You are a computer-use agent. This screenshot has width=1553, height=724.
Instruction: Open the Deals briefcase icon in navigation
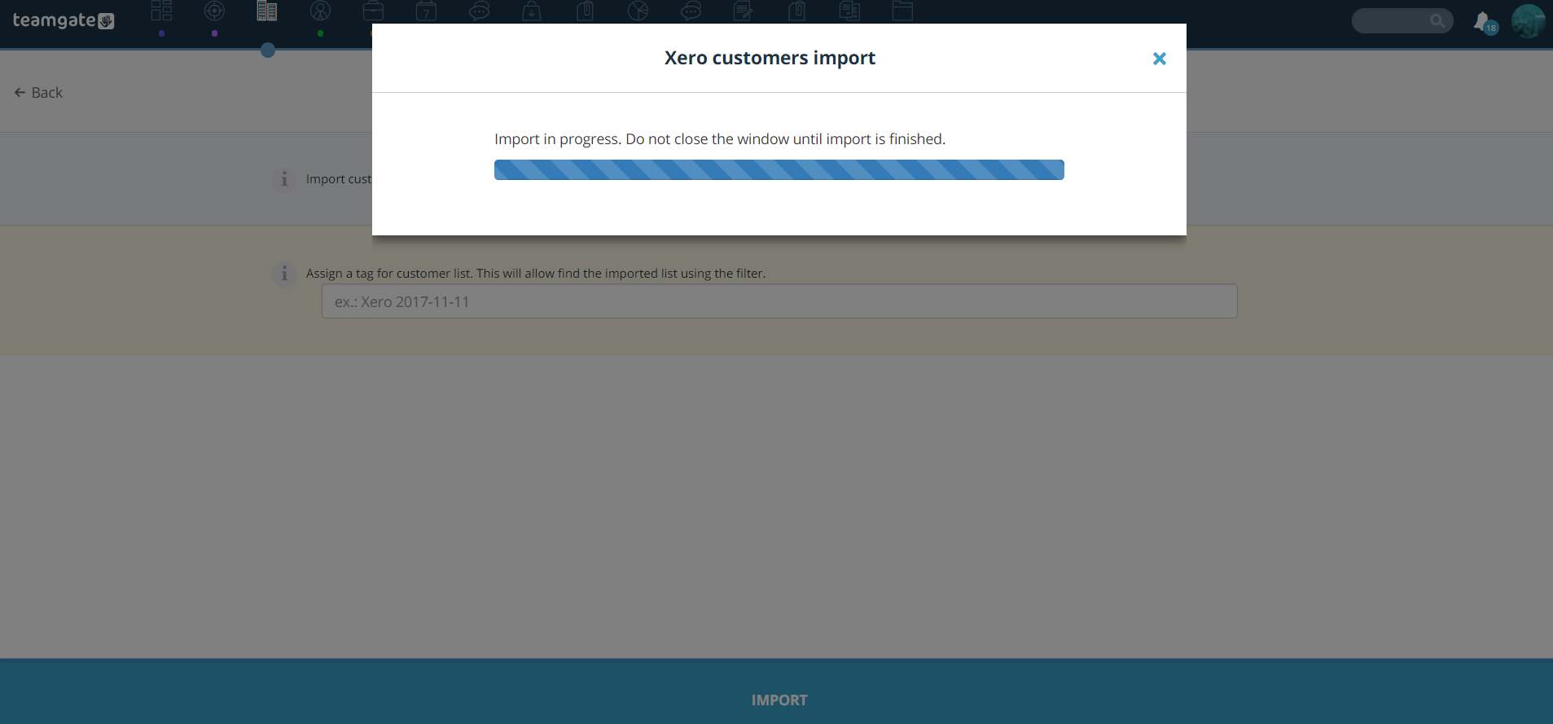pos(373,11)
